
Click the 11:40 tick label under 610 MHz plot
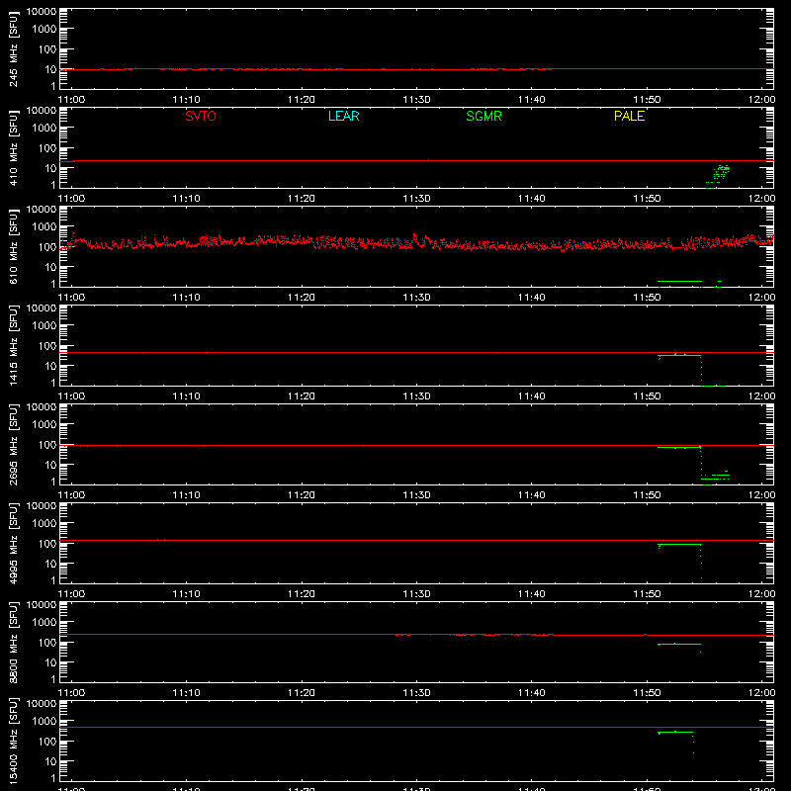(532, 298)
